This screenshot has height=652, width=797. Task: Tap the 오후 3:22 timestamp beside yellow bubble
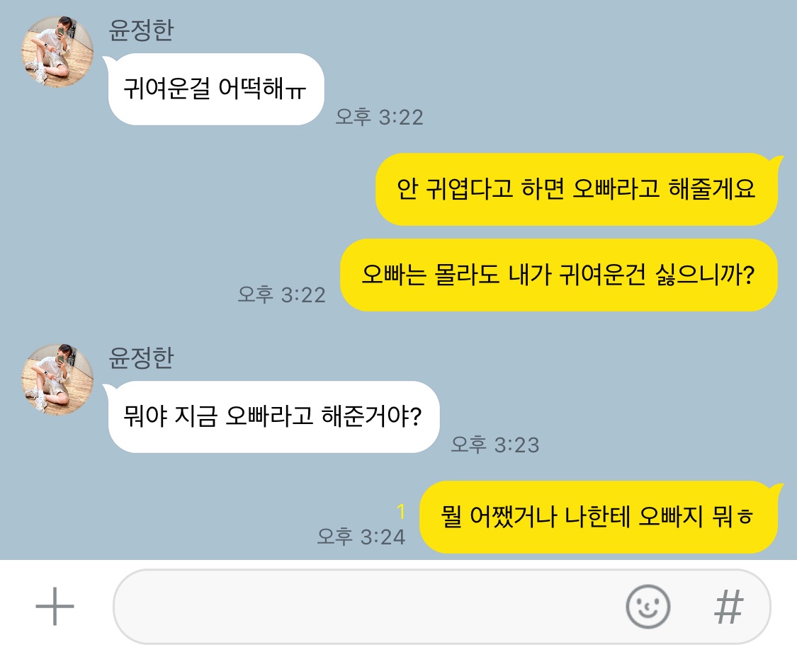pyautogui.click(x=281, y=294)
